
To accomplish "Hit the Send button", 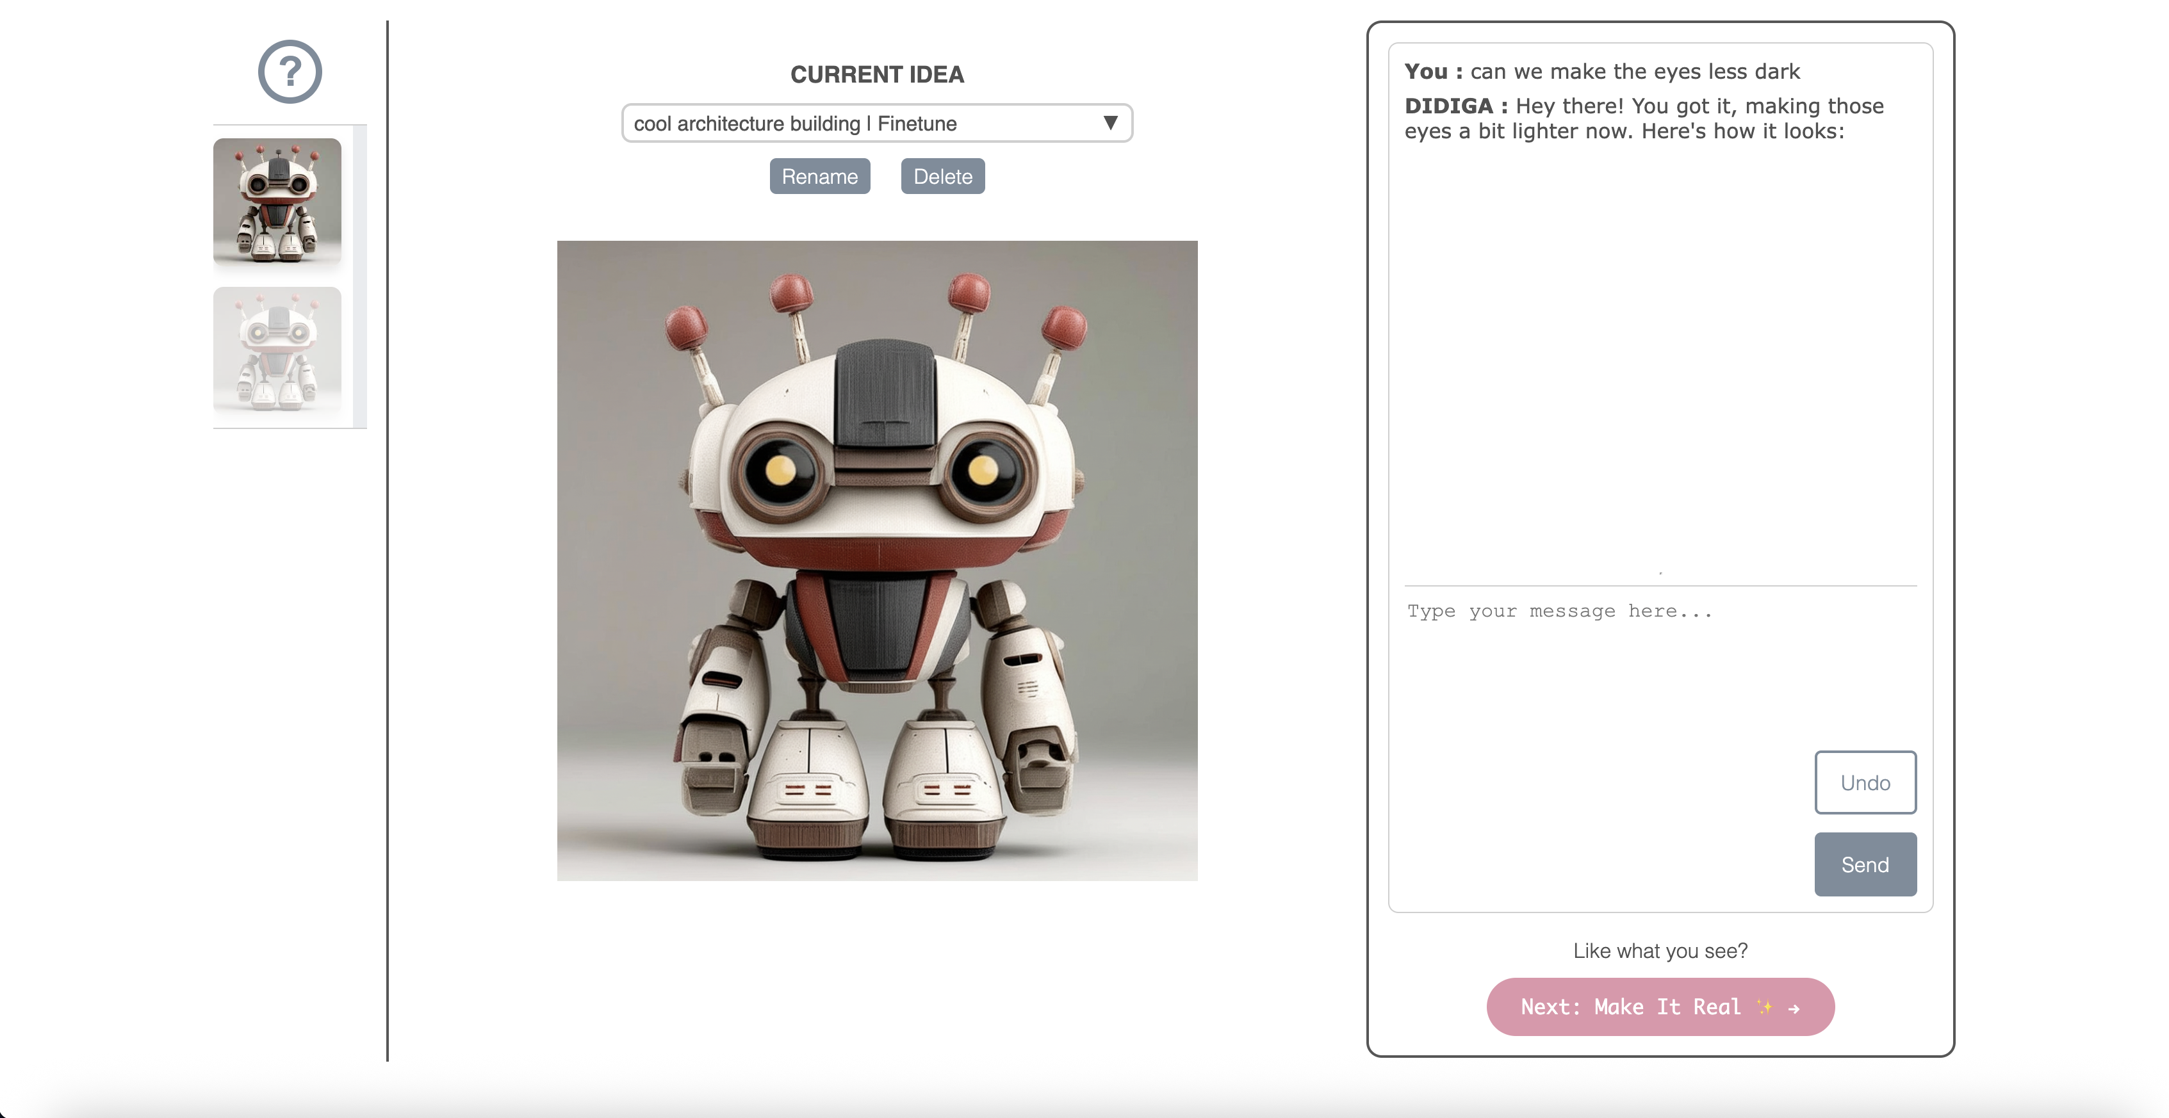I will click(1865, 864).
